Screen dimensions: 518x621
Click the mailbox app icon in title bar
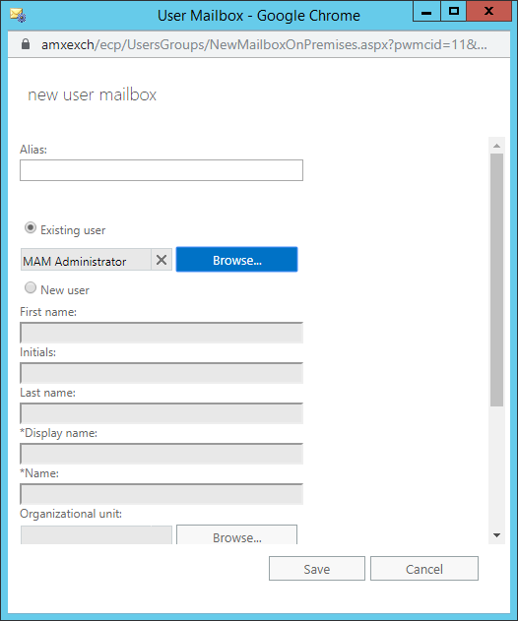tap(19, 16)
